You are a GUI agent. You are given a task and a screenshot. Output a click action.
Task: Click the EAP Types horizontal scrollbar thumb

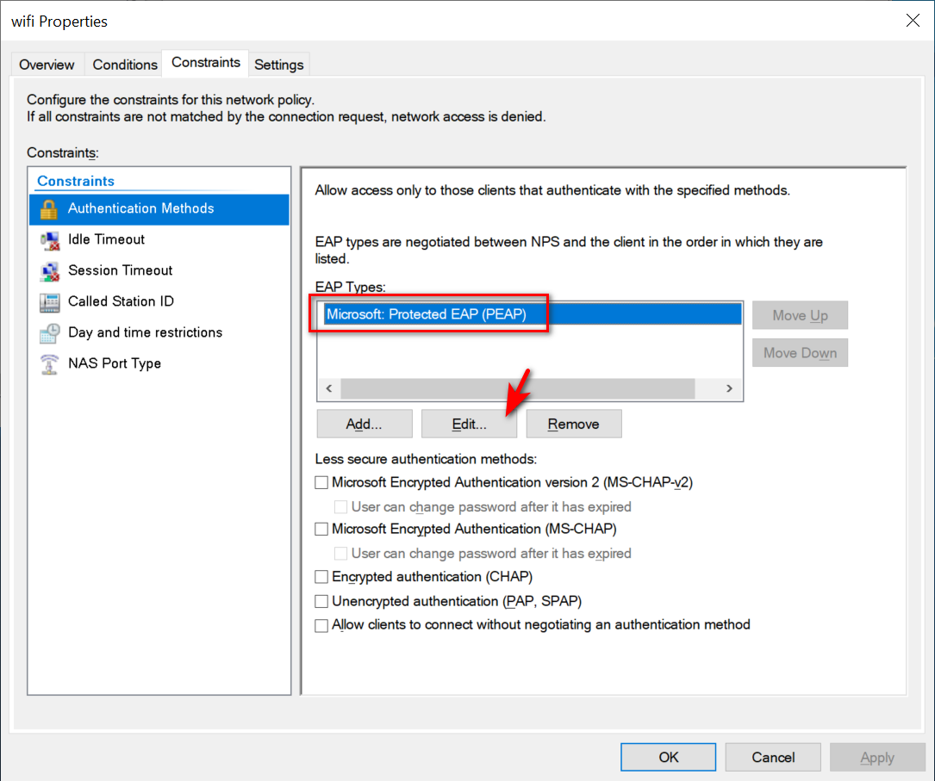pyautogui.click(x=518, y=388)
